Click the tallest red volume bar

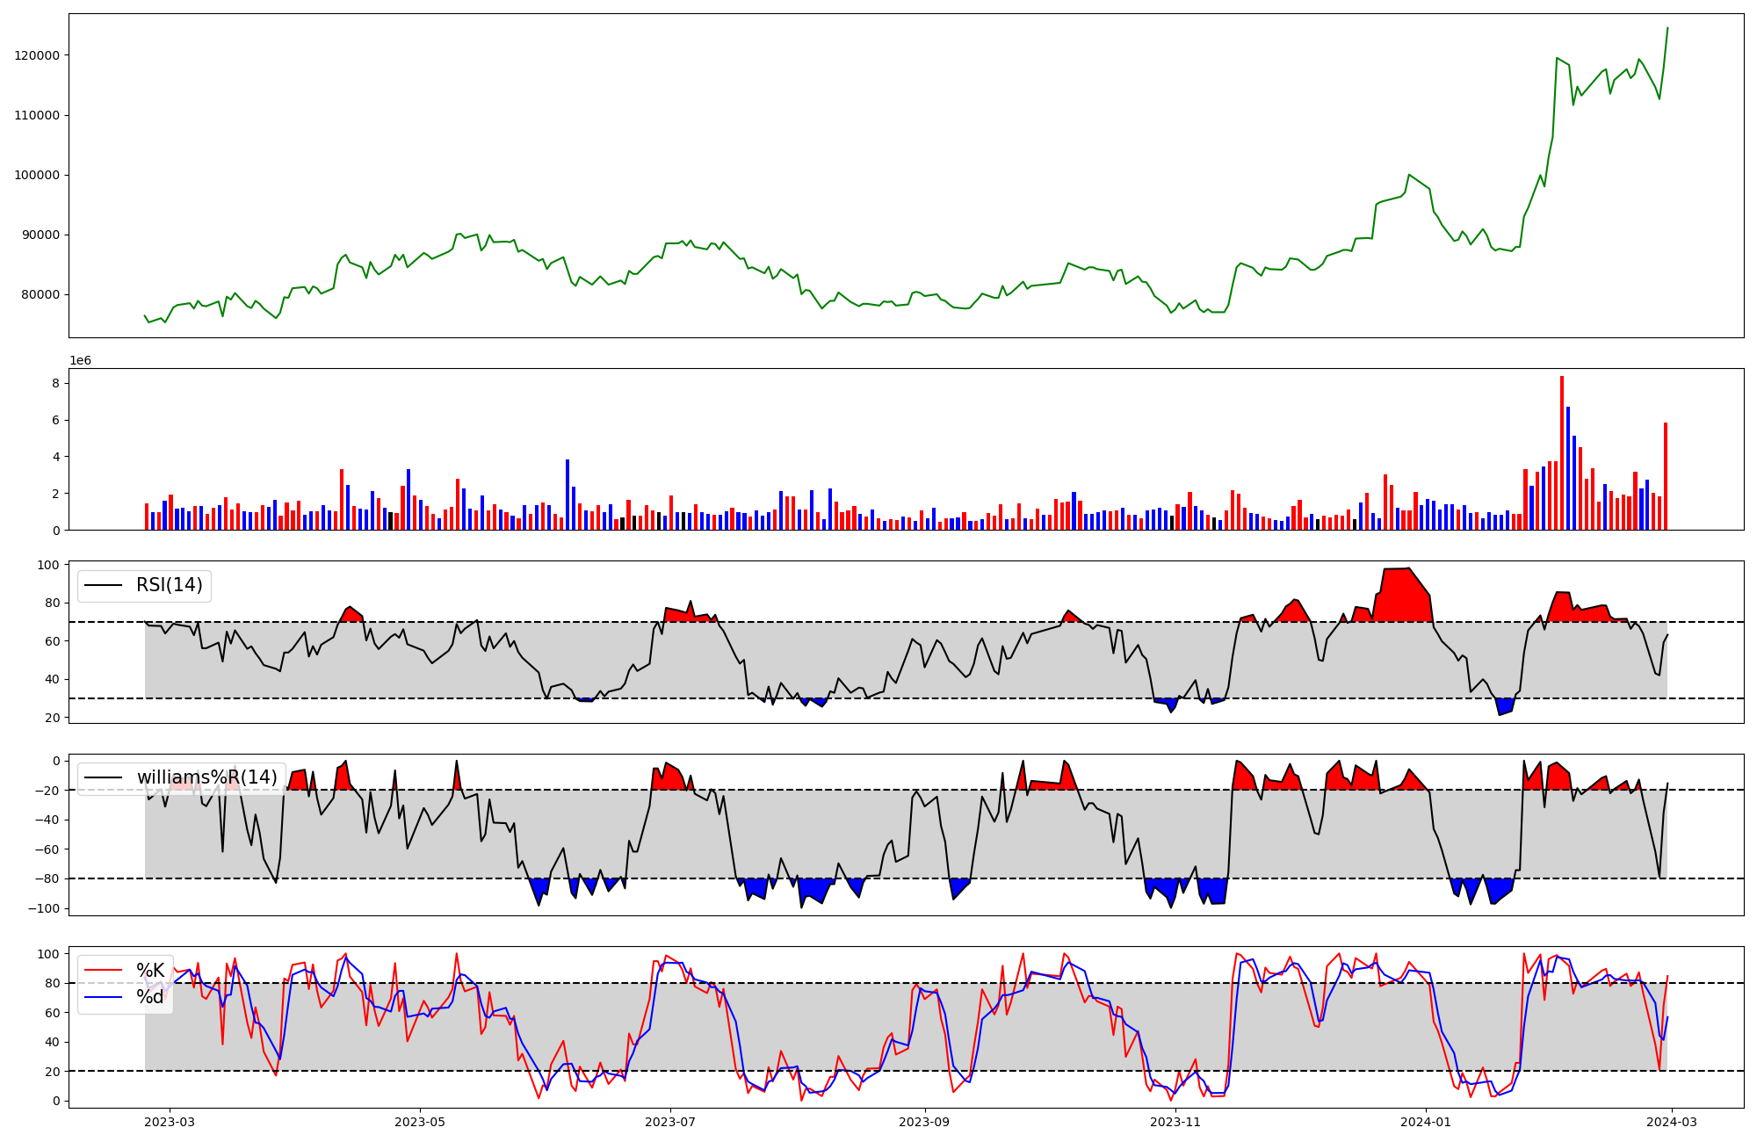[x=1562, y=452]
